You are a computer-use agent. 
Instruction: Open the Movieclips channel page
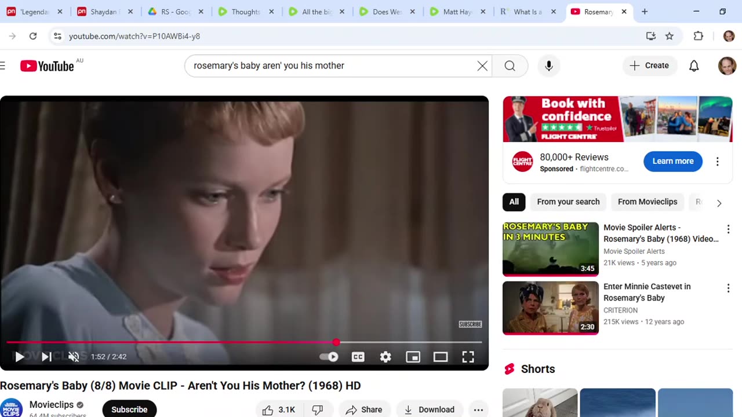pyautogui.click(x=52, y=405)
